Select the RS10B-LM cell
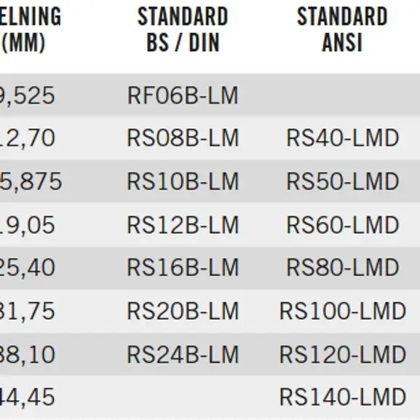The width and height of the screenshot is (420, 420). click(183, 181)
